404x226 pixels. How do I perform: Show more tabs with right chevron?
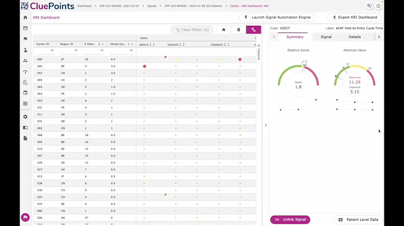point(379,37)
